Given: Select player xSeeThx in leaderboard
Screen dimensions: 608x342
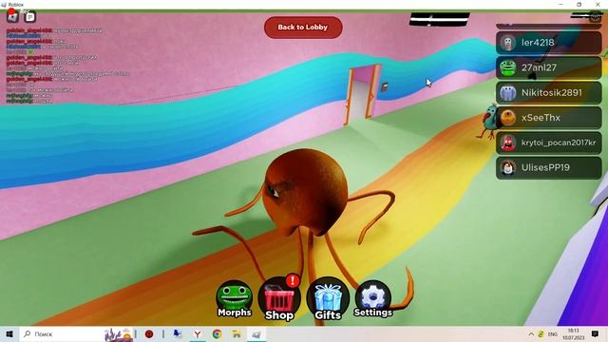Looking at the screenshot, I should point(549,118).
